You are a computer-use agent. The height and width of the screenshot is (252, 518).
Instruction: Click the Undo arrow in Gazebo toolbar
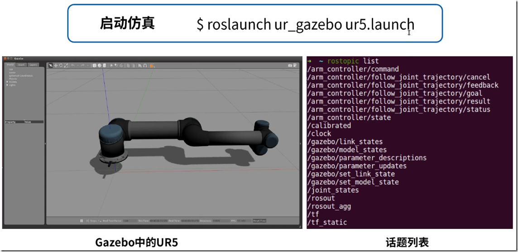[x=73, y=66]
